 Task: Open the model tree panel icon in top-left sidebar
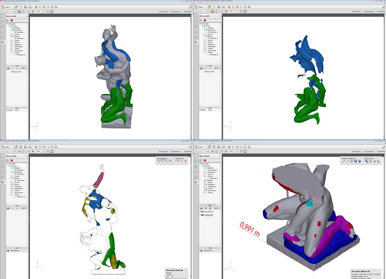pyautogui.click(x=3, y=42)
